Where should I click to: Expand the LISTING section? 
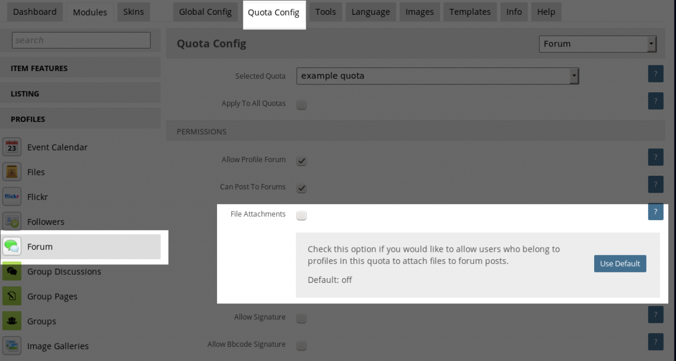[x=80, y=93]
